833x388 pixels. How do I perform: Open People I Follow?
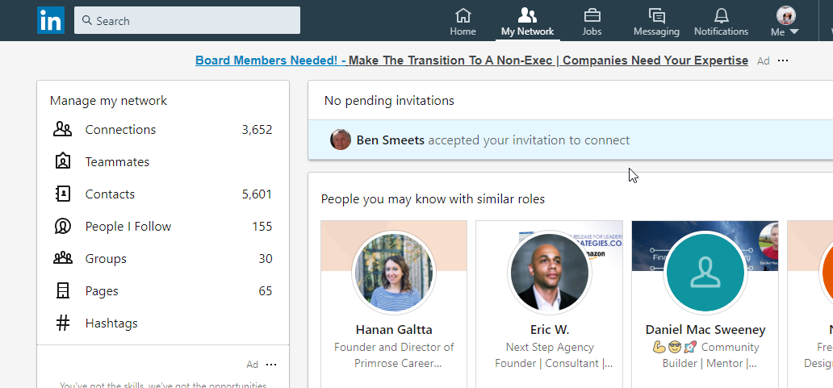tap(128, 227)
